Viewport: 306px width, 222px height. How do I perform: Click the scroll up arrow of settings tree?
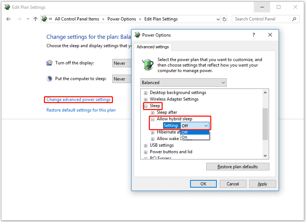pyautogui.click(x=265, y=93)
